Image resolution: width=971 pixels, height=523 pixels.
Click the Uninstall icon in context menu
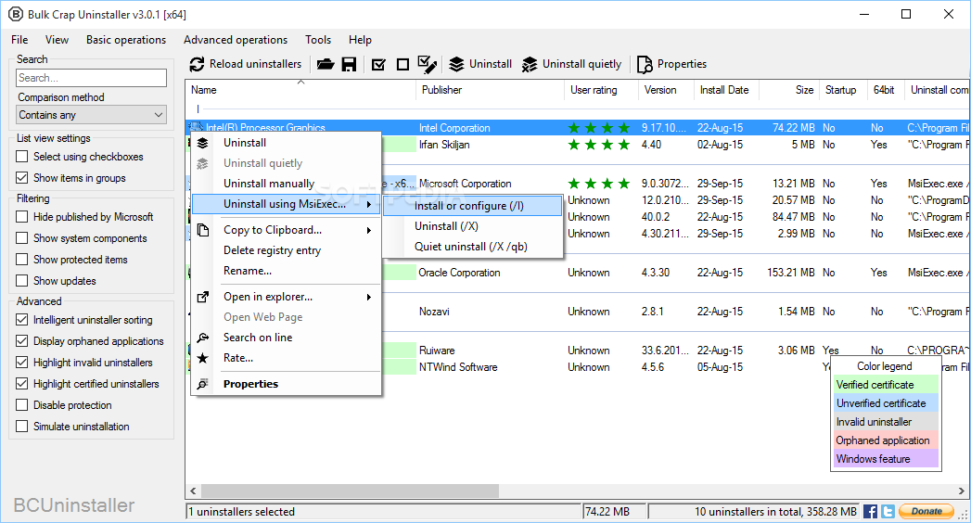[x=202, y=143]
